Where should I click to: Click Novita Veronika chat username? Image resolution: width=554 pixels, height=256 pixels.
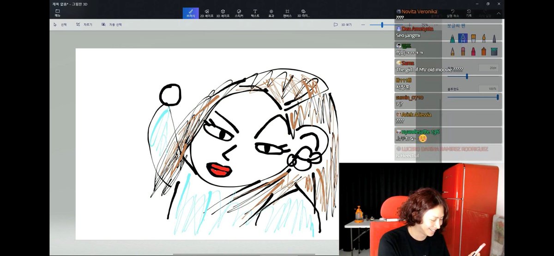[x=419, y=12]
